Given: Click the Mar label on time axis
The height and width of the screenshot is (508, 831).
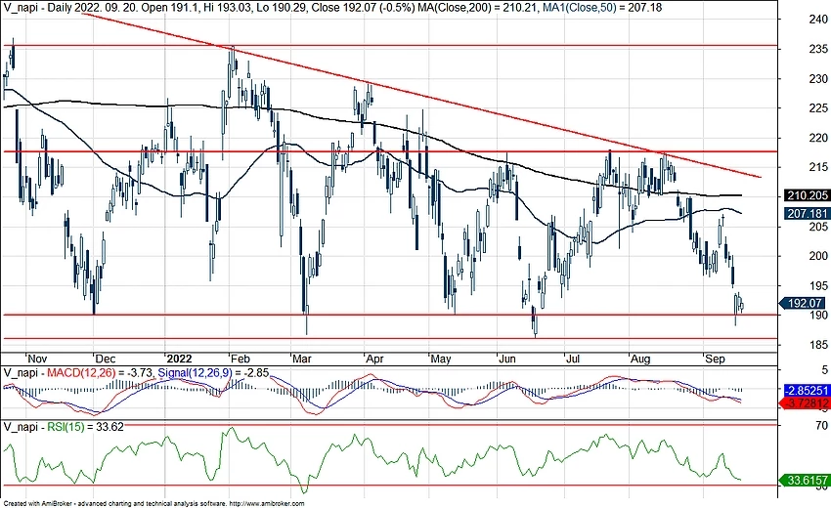Looking at the screenshot, I should [x=302, y=359].
